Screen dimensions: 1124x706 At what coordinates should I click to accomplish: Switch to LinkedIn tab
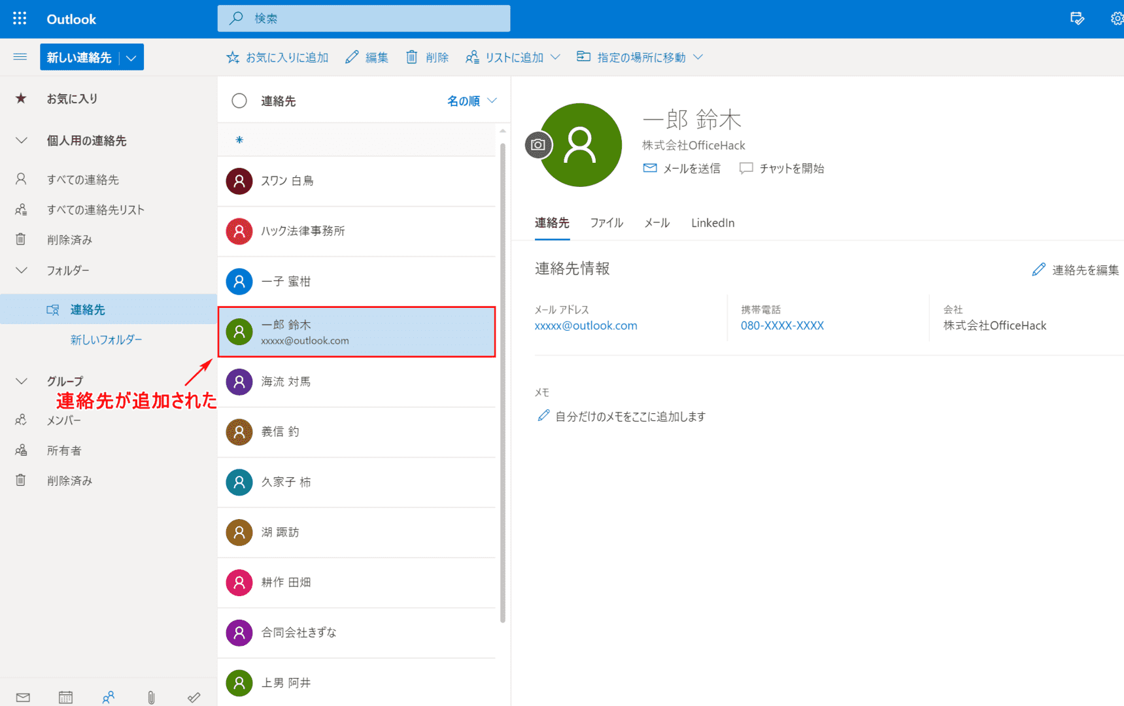click(x=713, y=223)
